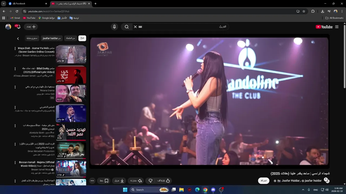Image resolution: width=346 pixels, height=194 pixels.
Task: Go to YouTube home via logo
Action: tap(324, 27)
